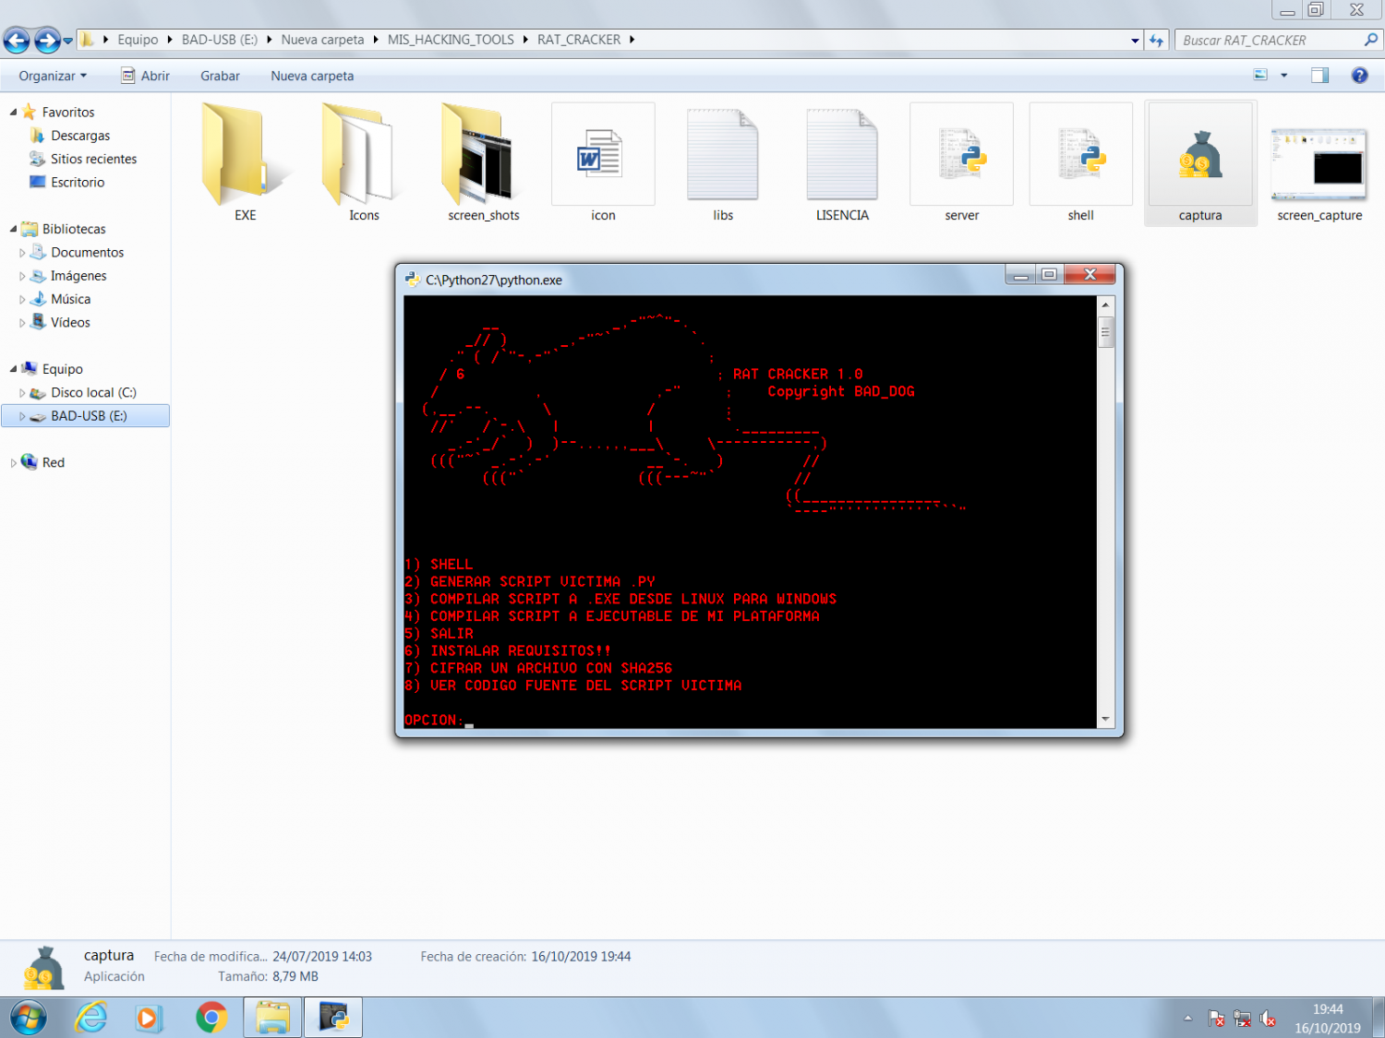Click MIS_HACKING_TOOLS in the breadcrumb
This screenshot has height=1038, width=1385.
click(451, 40)
